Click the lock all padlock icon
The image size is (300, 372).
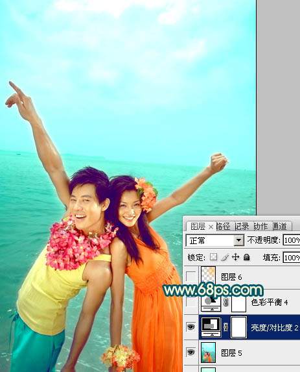pos(246,257)
